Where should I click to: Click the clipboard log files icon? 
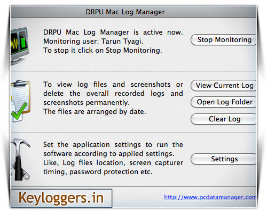(20, 101)
